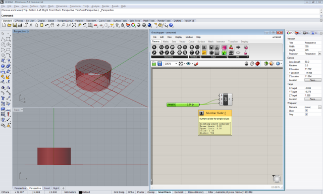Click the Options gear icon in toolbar

[x=160, y=25]
